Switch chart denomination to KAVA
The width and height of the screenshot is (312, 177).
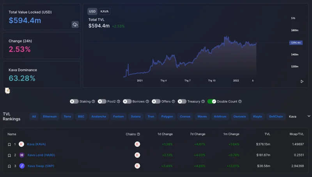point(105,11)
